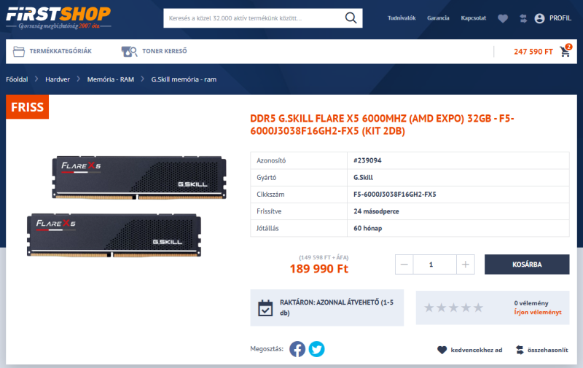Click the Raktáron availability text
Viewport: 583px width, 368px height.
tap(337, 308)
